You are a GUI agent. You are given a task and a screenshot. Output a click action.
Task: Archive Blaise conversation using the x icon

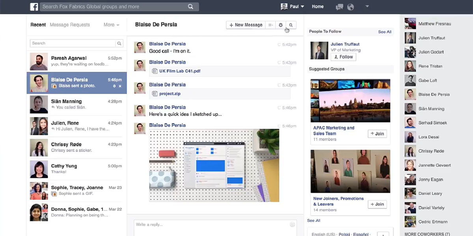[x=120, y=86]
